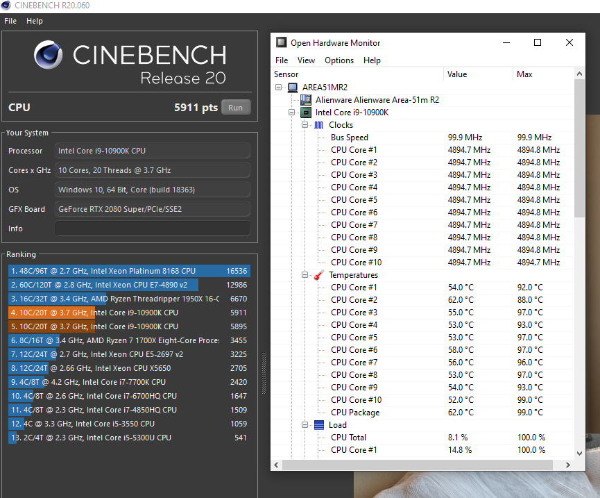Select ranking entry Xeon CPU E5-2697 v2
The image size is (600, 498).
pyautogui.click(x=129, y=354)
